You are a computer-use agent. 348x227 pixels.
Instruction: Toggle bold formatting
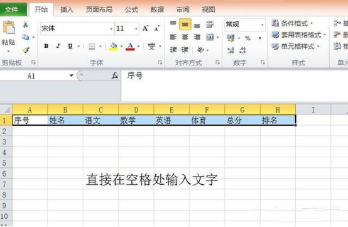point(46,46)
